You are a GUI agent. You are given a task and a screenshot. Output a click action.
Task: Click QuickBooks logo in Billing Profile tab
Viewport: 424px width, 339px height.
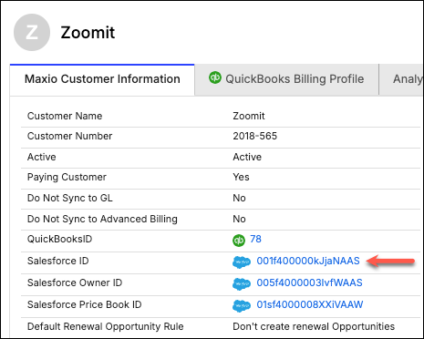(215, 77)
